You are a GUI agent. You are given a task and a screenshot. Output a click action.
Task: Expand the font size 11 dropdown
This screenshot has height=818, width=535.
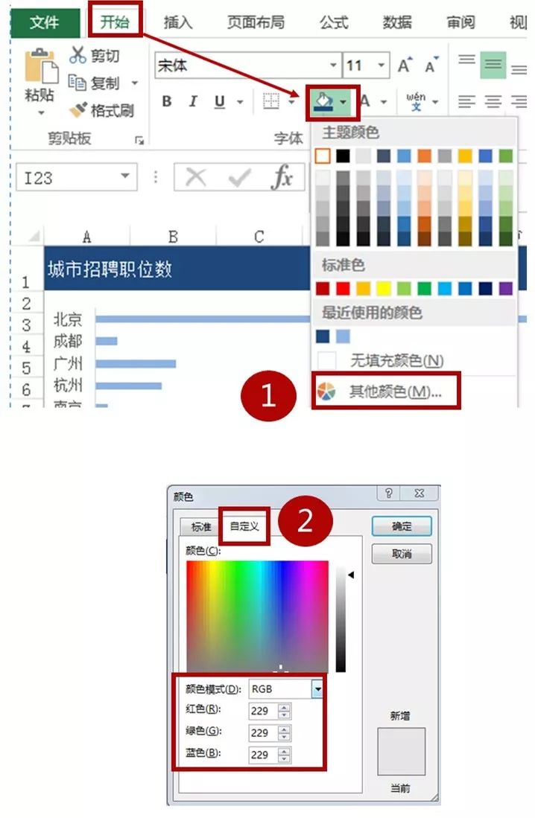click(382, 65)
